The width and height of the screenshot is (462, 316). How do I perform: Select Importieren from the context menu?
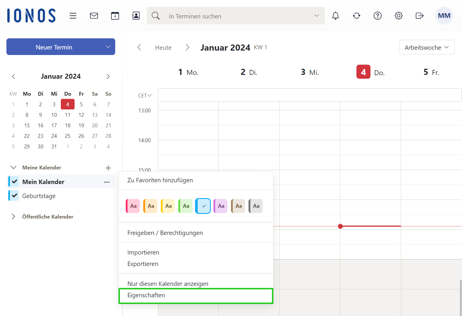pos(196,253)
